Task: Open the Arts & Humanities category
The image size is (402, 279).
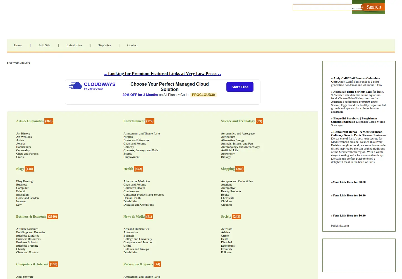Action: [30, 121]
